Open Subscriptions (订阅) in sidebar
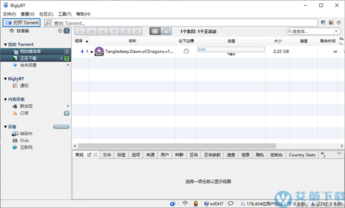 pyautogui.click(x=24, y=113)
